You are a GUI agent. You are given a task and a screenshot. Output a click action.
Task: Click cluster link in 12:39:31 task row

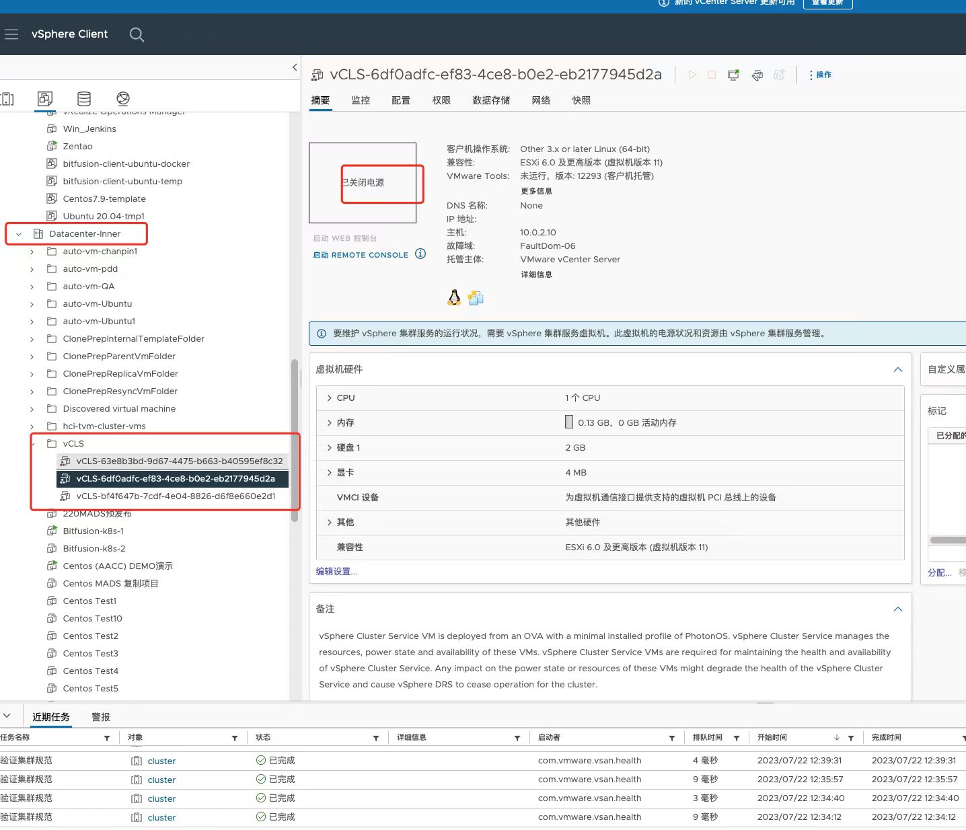[x=161, y=761]
